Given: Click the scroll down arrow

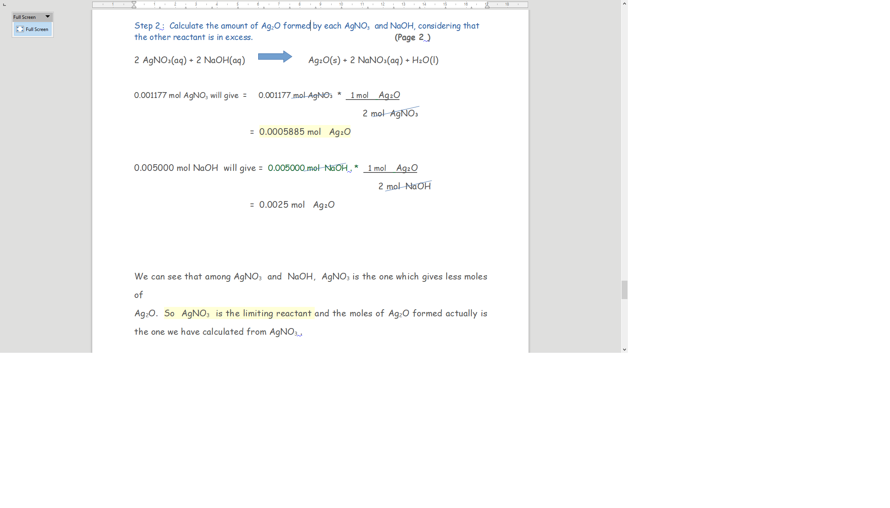Looking at the screenshot, I should 624,349.
